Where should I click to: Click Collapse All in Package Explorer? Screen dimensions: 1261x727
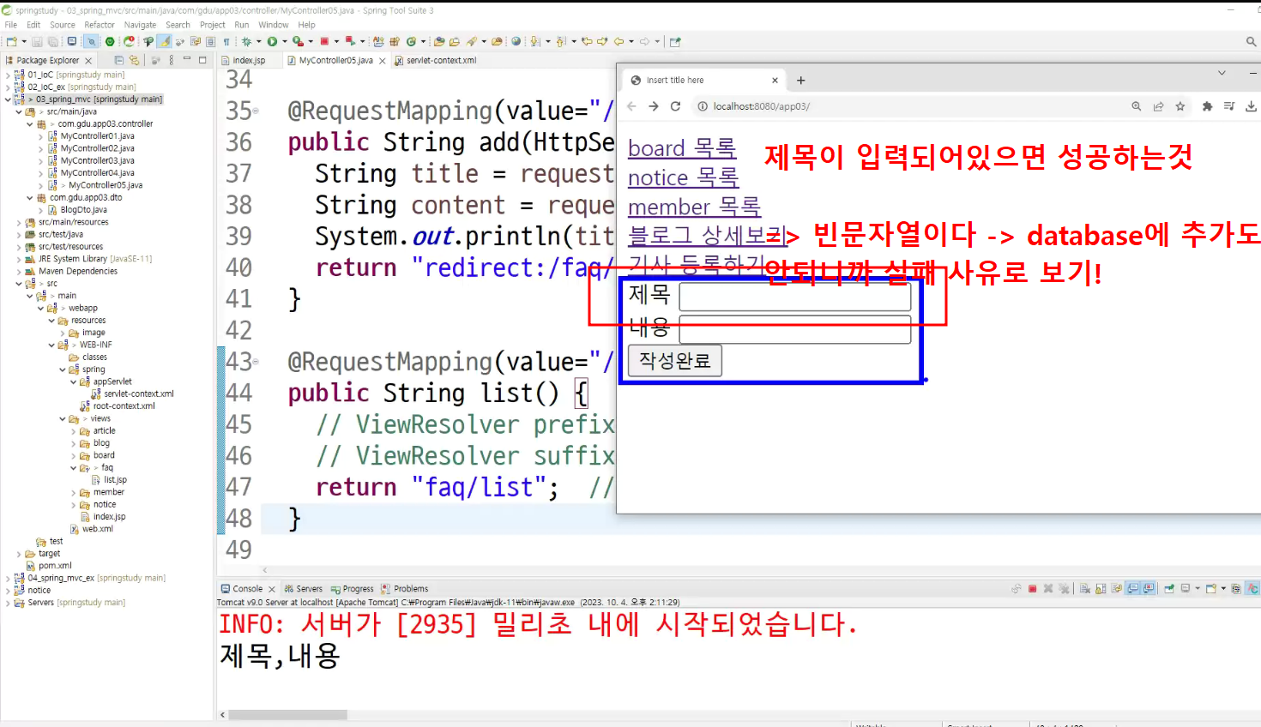tap(119, 60)
